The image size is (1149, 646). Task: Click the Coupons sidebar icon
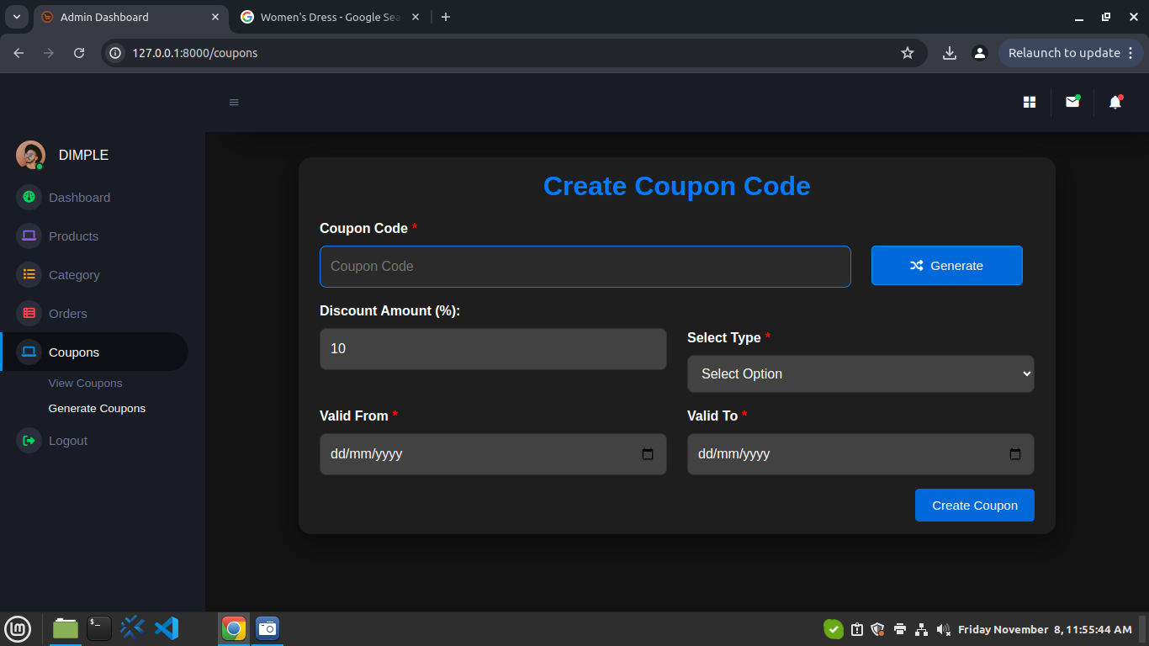[x=29, y=352]
